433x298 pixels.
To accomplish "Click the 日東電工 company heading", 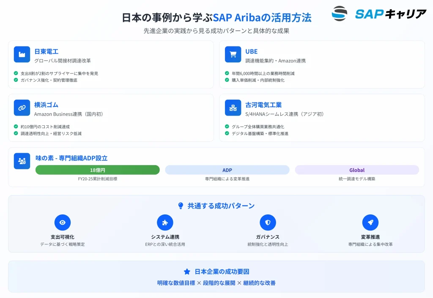I will pos(46,51).
